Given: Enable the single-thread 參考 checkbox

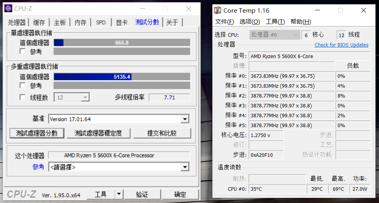Looking at the screenshot, I should (23, 51).
